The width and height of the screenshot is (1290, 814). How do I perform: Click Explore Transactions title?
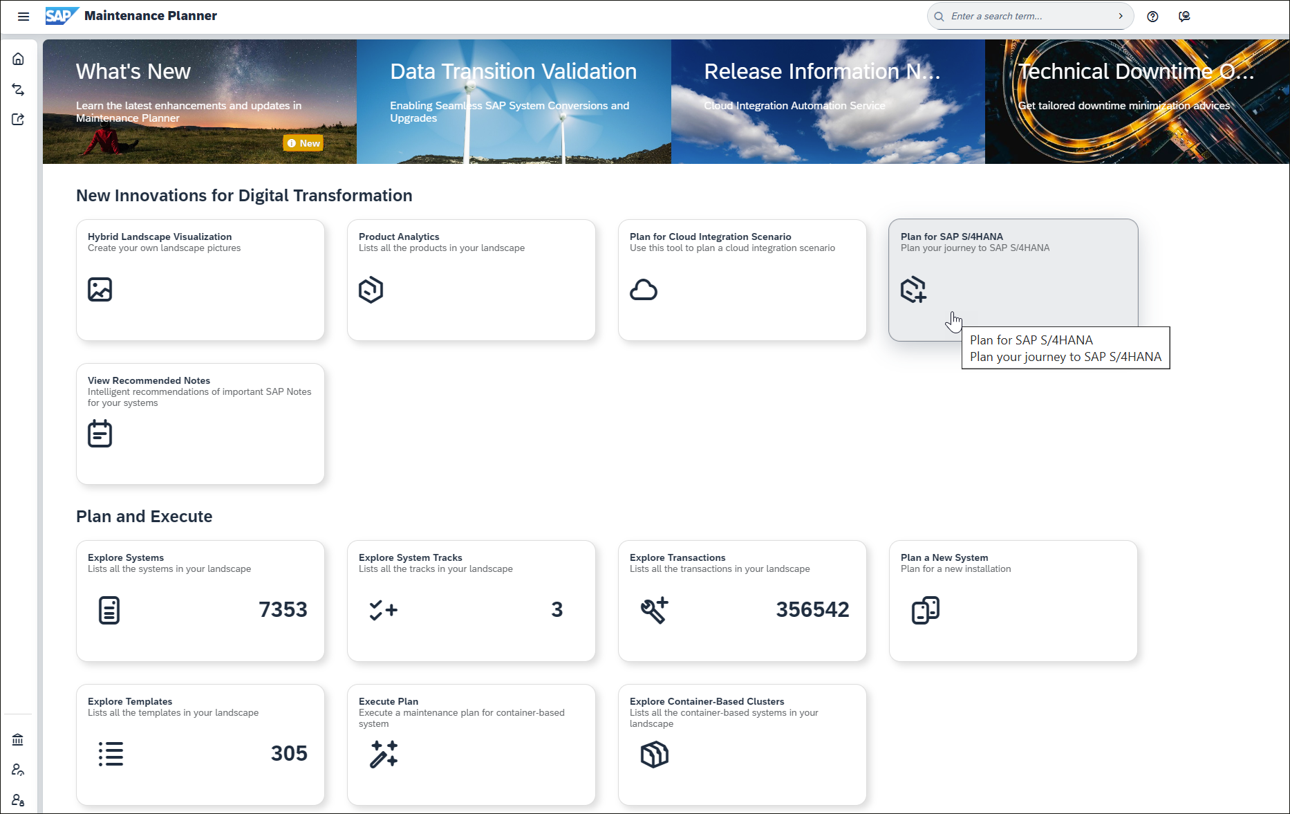677,557
